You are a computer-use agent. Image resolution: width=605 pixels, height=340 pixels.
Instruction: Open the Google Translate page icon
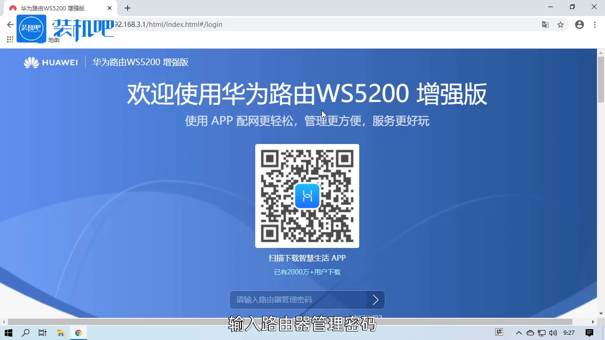point(545,25)
